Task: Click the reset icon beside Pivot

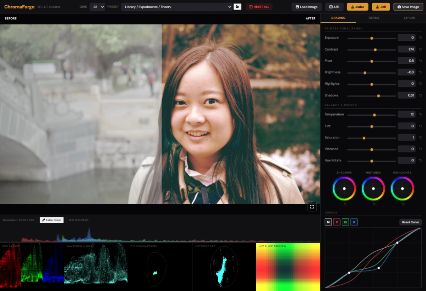Action: click(420, 61)
